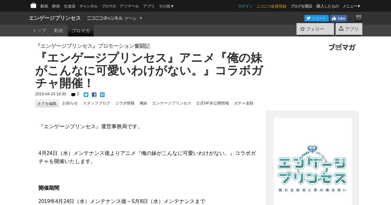Open the お知らせ tag

tap(70, 103)
